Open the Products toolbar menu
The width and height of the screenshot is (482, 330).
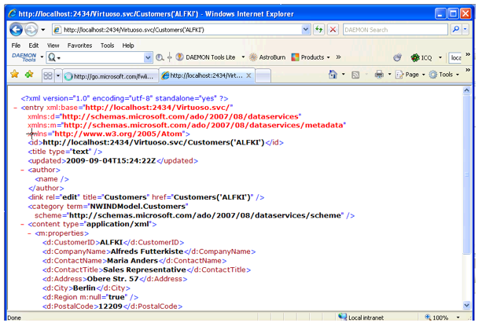click(311, 57)
